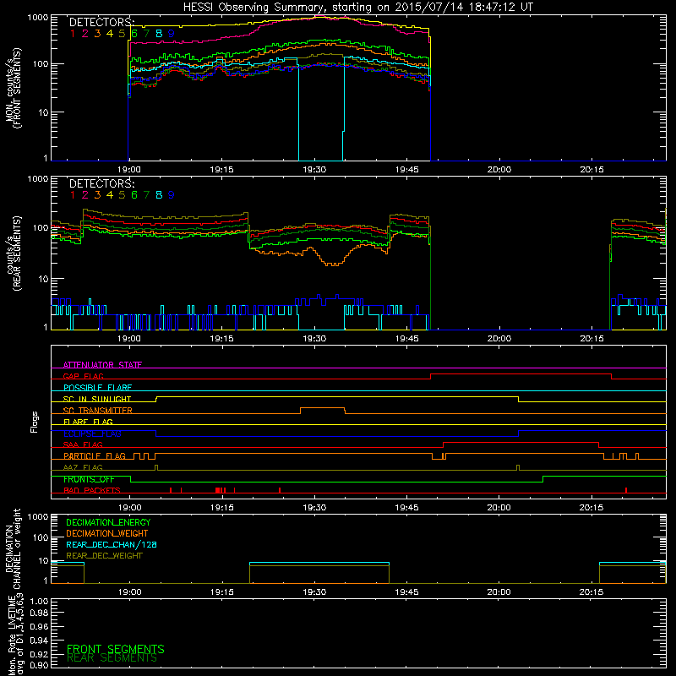This screenshot has height=676, width=676.
Task: Click the 'REAR_DEC_CHAN/128' legend entry
Action: (x=112, y=544)
